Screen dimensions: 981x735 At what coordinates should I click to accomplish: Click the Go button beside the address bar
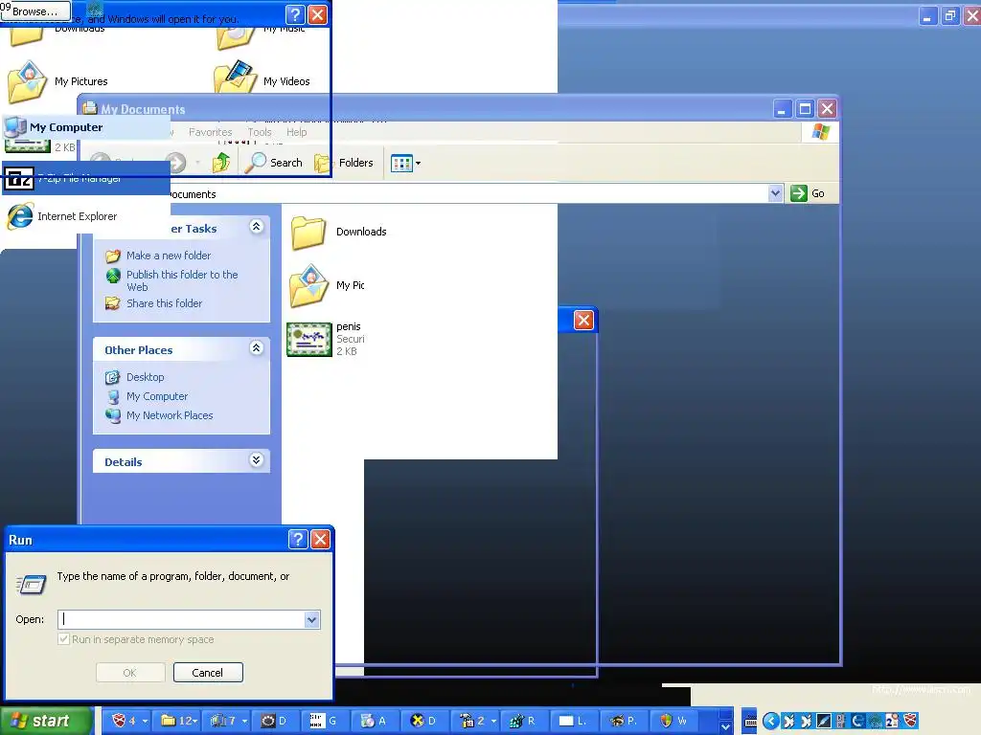coord(808,193)
